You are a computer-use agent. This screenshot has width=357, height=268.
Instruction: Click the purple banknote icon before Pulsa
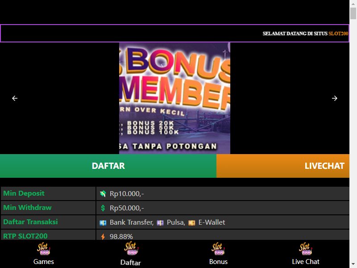(x=160, y=222)
